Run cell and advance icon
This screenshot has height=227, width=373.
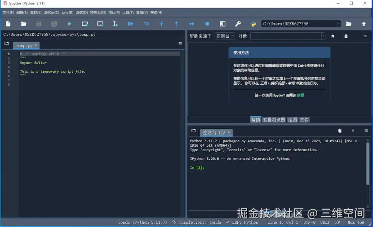point(100,24)
